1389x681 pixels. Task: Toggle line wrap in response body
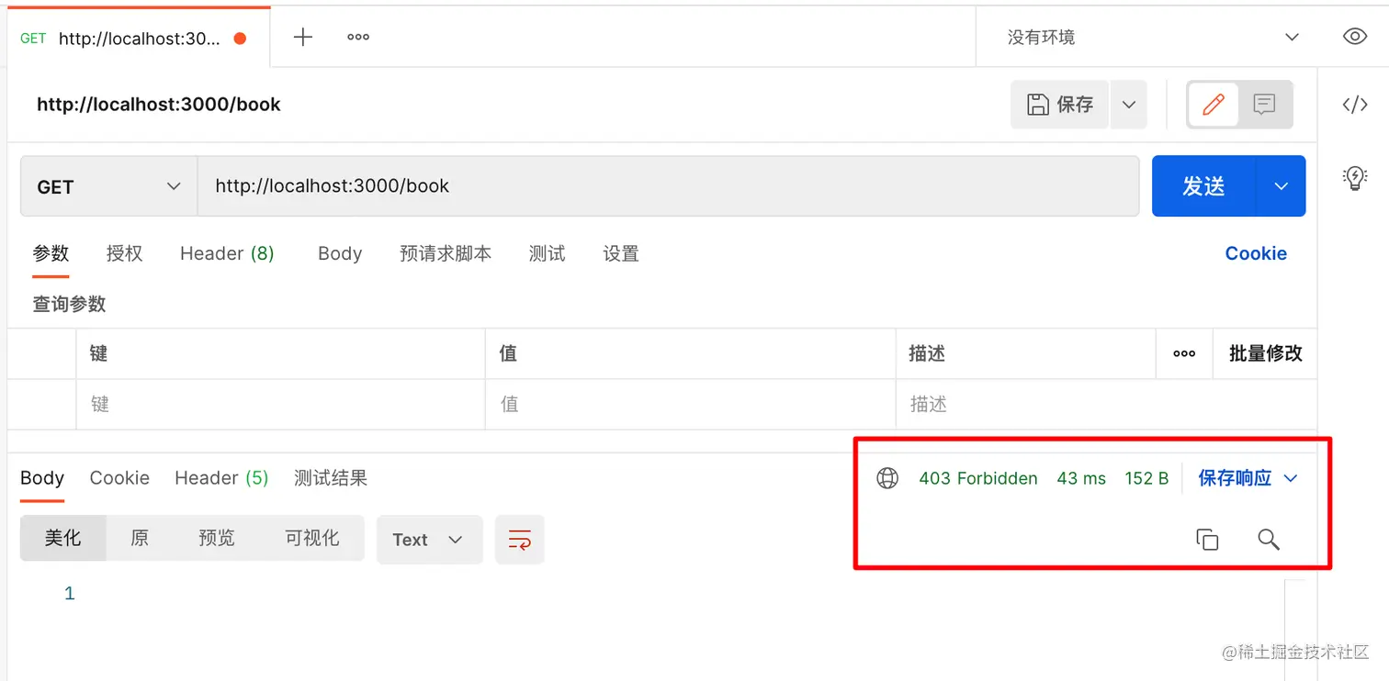click(519, 540)
